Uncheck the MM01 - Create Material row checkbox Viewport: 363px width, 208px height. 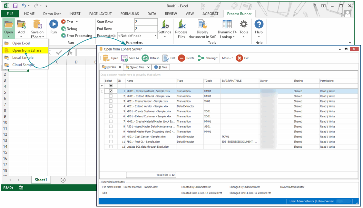[111, 91]
